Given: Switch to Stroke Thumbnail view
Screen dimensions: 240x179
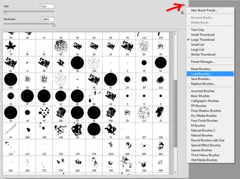Looking at the screenshot, I should 203,55.
